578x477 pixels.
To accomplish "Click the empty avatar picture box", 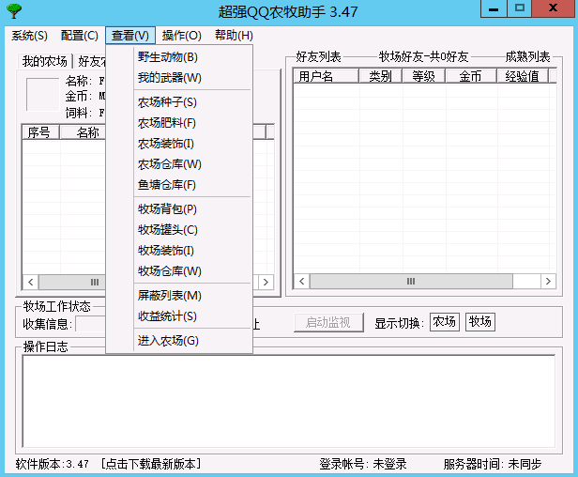I will tap(43, 94).
